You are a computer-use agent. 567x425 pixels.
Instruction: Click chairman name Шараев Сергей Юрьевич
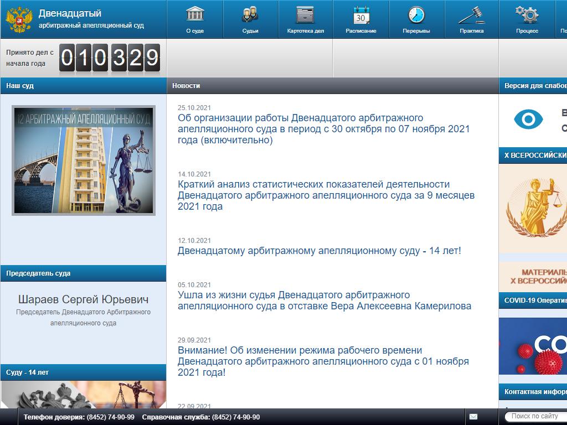click(83, 299)
